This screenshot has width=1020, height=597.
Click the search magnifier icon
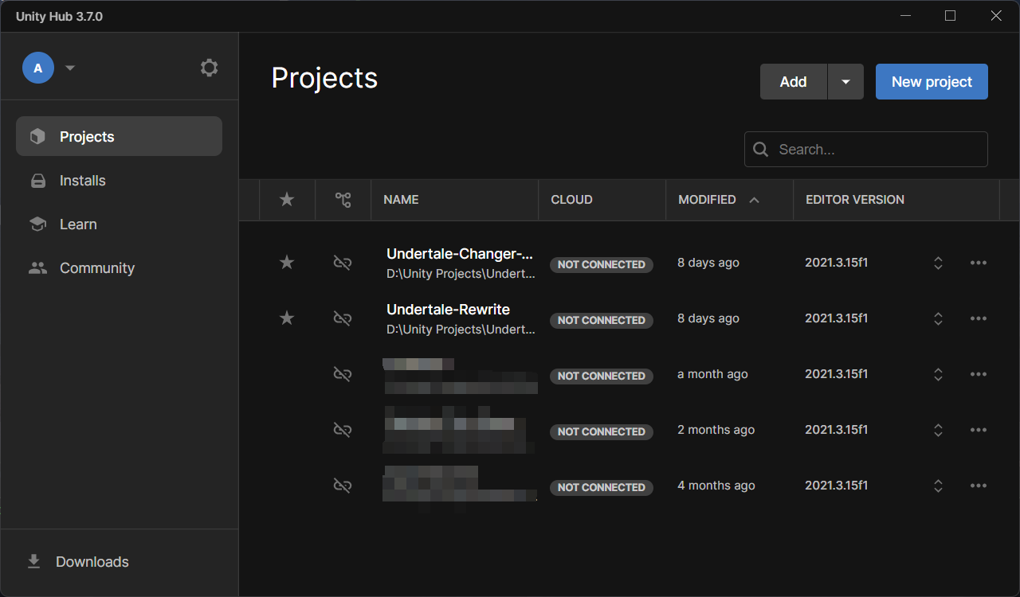click(761, 150)
